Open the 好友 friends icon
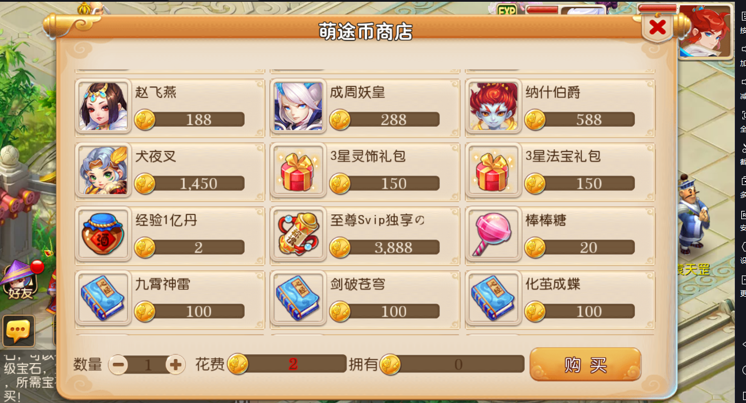The width and height of the screenshot is (746, 403). point(19,281)
